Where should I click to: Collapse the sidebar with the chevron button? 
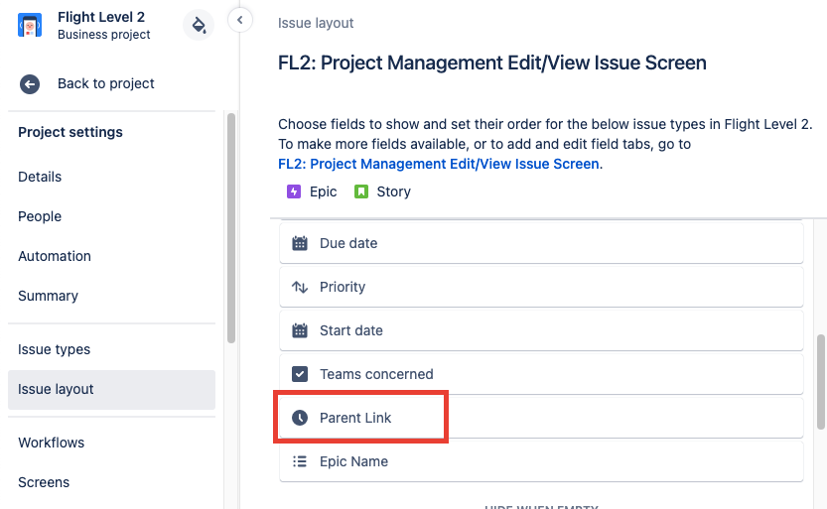[x=239, y=20]
